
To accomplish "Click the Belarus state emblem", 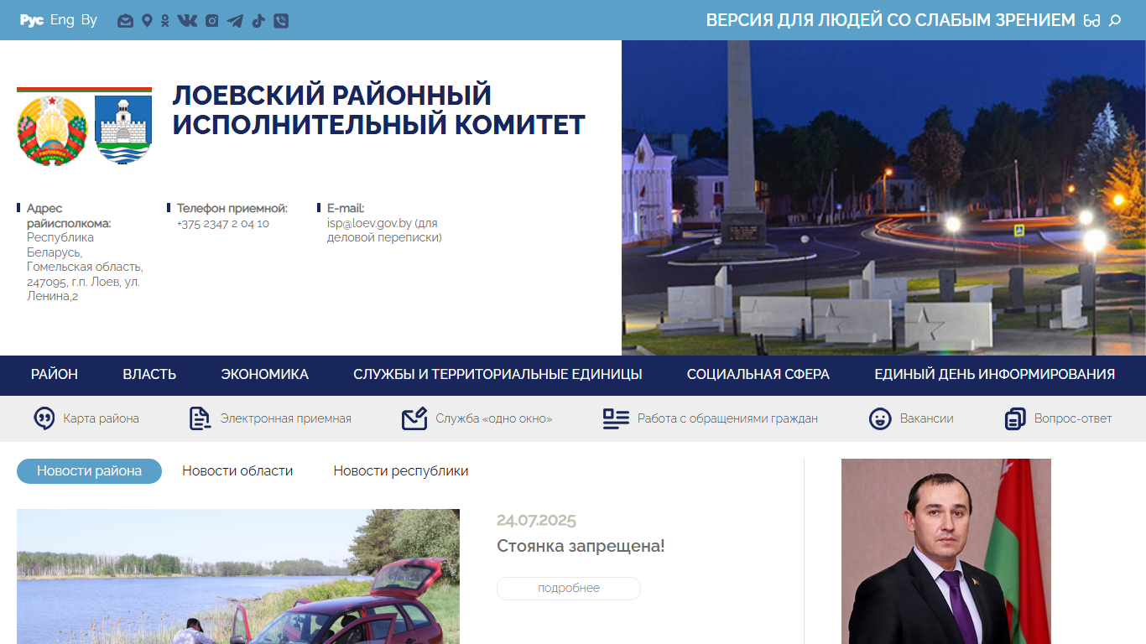I will pyautogui.click(x=52, y=129).
